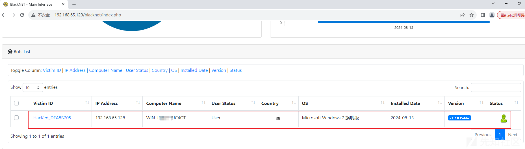Viewport: 525px width, 149px height.
Task: Click the browser forward arrow
Action: [13, 15]
